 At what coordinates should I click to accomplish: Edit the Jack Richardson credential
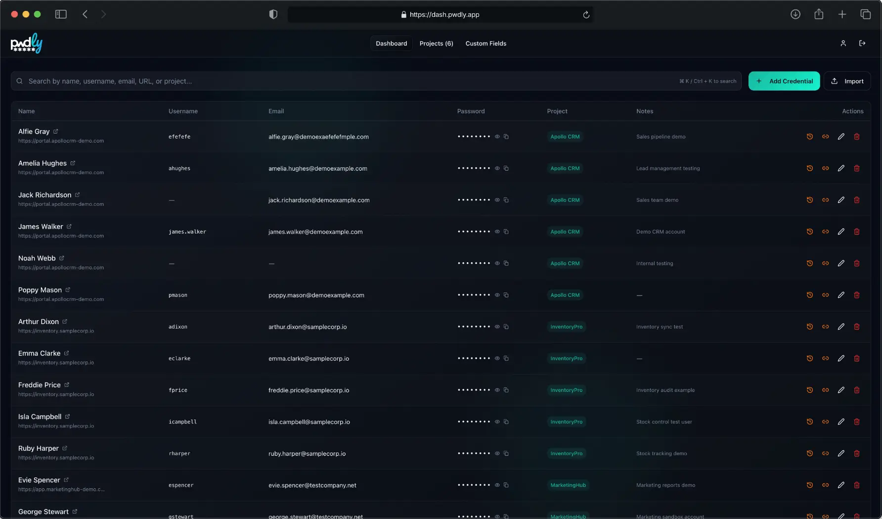pyautogui.click(x=841, y=200)
